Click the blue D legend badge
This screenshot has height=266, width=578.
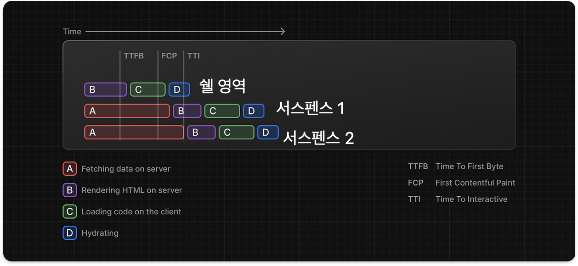70,233
